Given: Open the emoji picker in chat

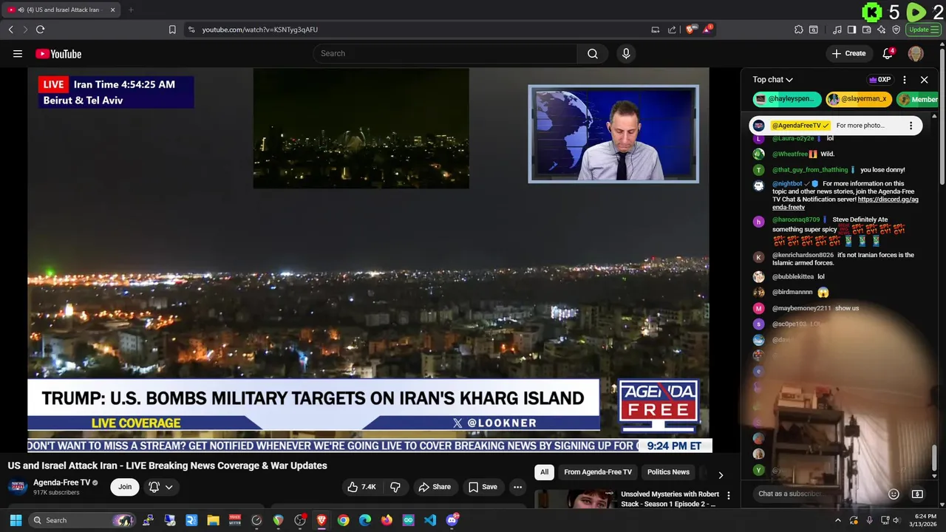Looking at the screenshot, I should (x=894, y=494).
